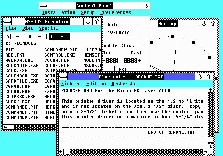Click Bloc-notes - README.TXT title bar
Image resolution: width=223 pixels, height=156 pixels.
[131, 77]
